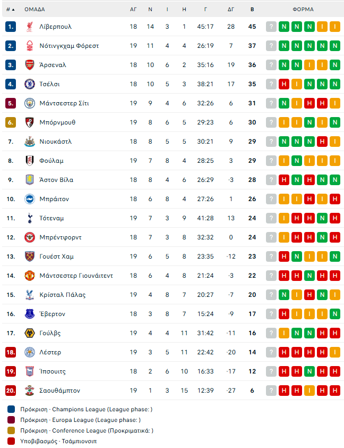Screen dimensions: 344x448
Task: Click the Everton club crest icon
Action: (30, 314)
